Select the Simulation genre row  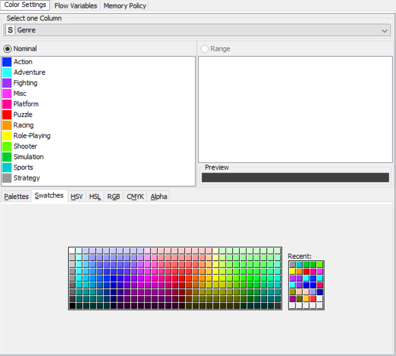point(99,157)
